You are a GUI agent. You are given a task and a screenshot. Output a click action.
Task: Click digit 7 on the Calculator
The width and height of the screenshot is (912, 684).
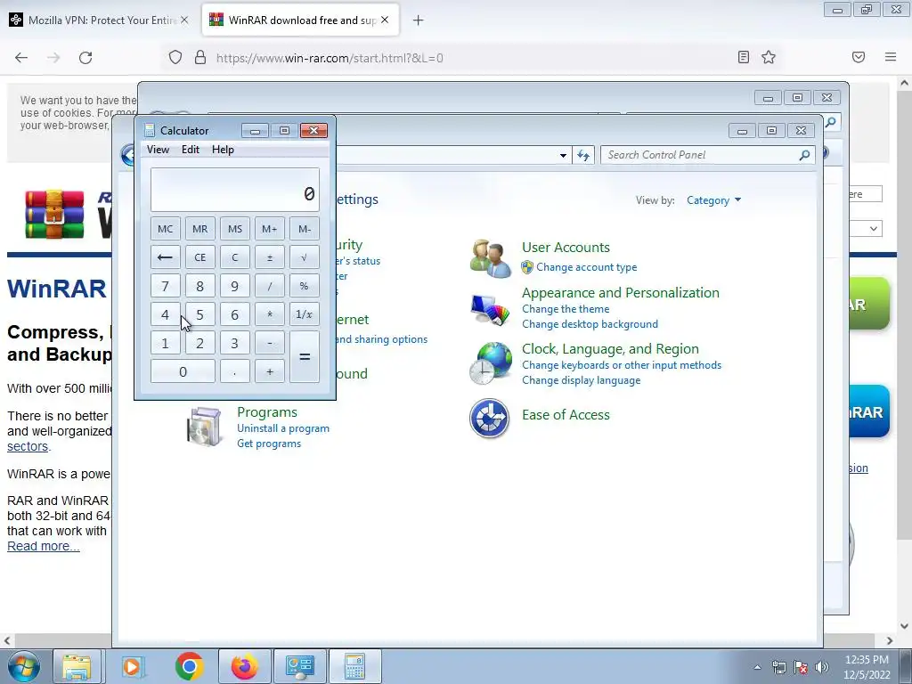[165, 286]
